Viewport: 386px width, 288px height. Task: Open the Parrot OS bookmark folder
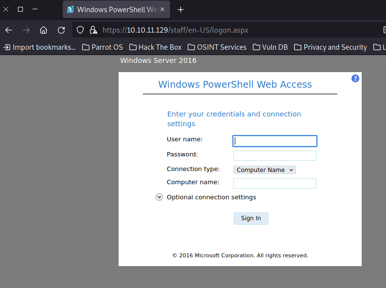coord(102,47)
